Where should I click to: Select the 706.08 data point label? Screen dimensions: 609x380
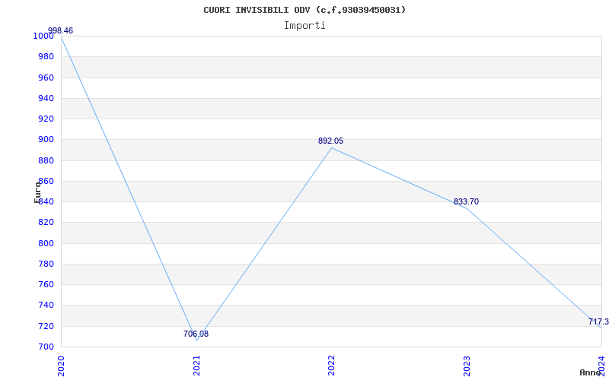pos(196,334)
